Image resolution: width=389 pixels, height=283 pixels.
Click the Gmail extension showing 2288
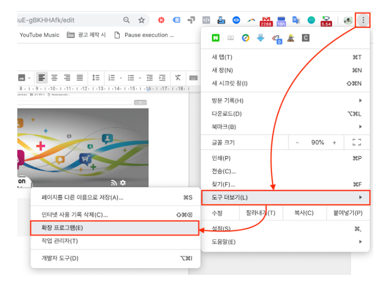[x=266, y=21]
